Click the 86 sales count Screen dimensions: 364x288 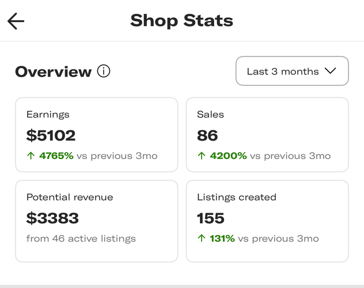click(x=207, y=135)
